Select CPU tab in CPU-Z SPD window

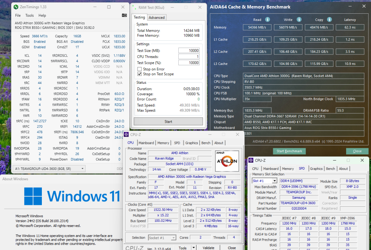tap(255, 168)
